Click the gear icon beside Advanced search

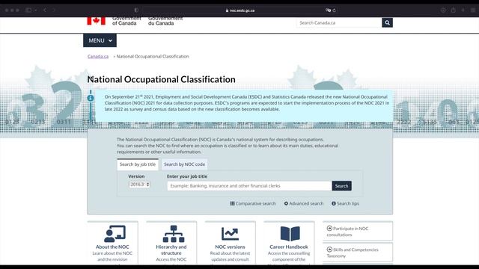pyautogui.click(x=286, y=203)
